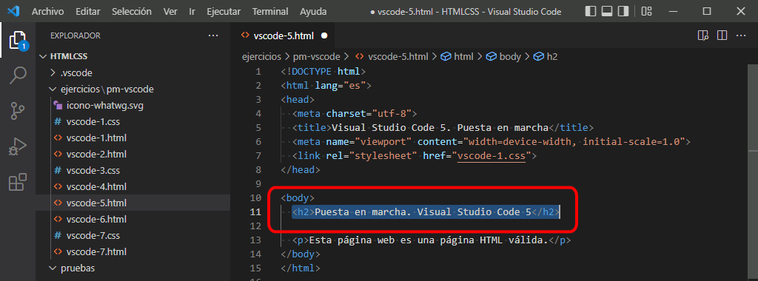
Task: Open the Terminal menu
Action: pos(270,11)
